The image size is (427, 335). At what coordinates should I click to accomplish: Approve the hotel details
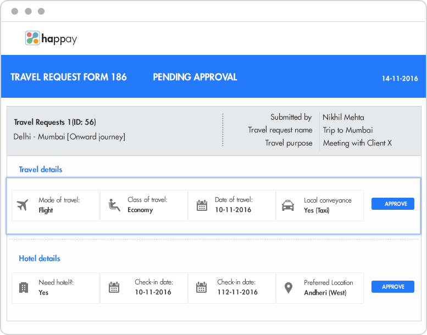[x=393, y=287]
